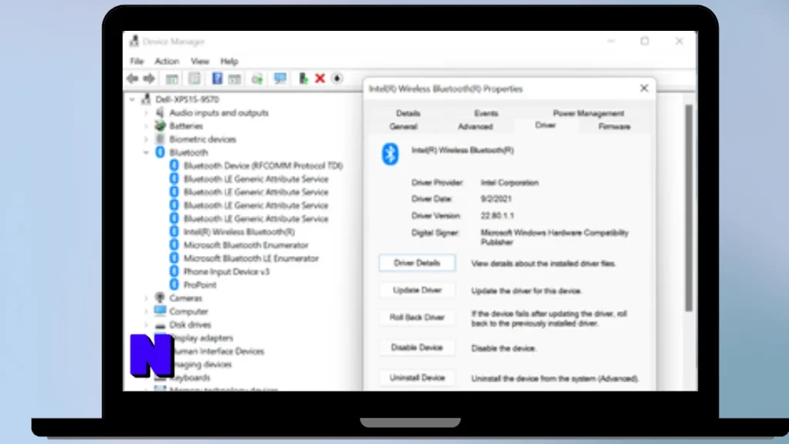Collapse the Dell-XPS15-9570 root node

pos(133,99)
